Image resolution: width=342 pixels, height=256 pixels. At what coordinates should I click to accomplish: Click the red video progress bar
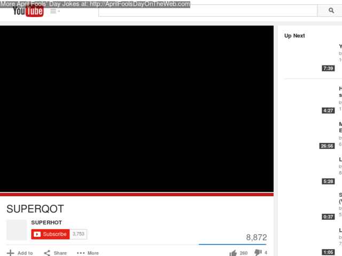pyautogui.click(x=137, y=194)
